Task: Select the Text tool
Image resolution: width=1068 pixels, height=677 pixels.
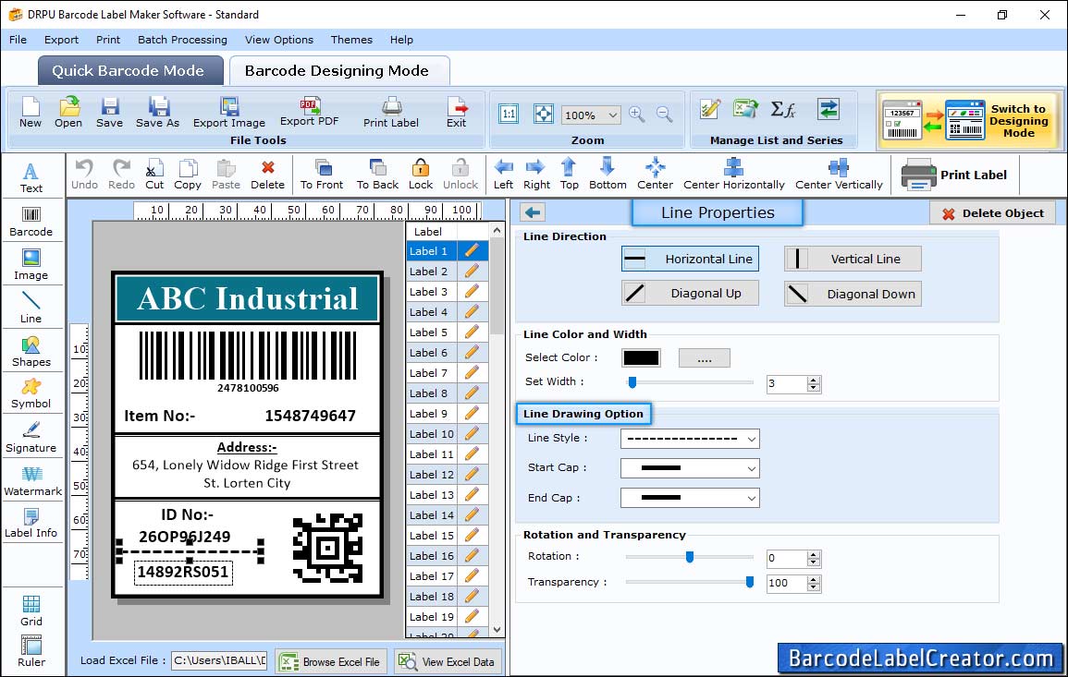Action: [31, 178]
